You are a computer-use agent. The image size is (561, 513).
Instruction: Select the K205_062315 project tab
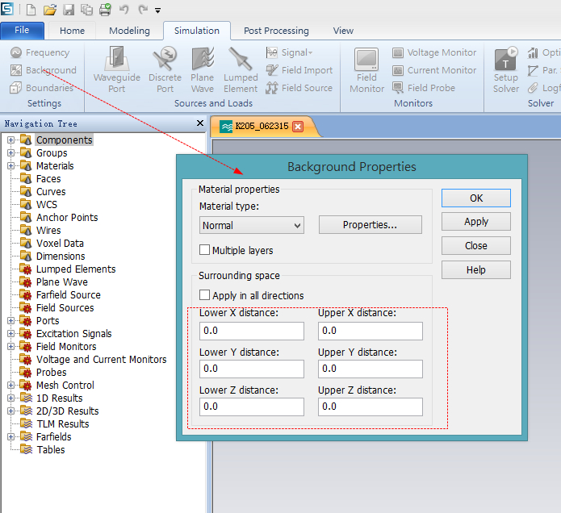tap(262, 126)
